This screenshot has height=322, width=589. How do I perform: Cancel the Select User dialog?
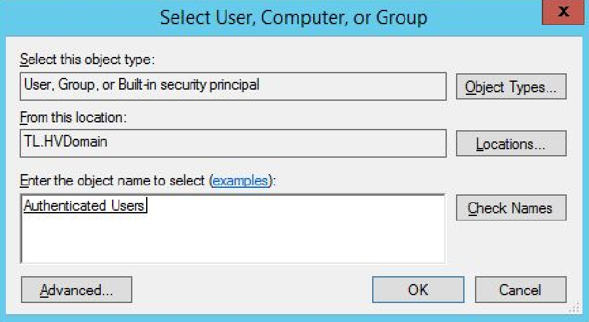click(520, 289)
